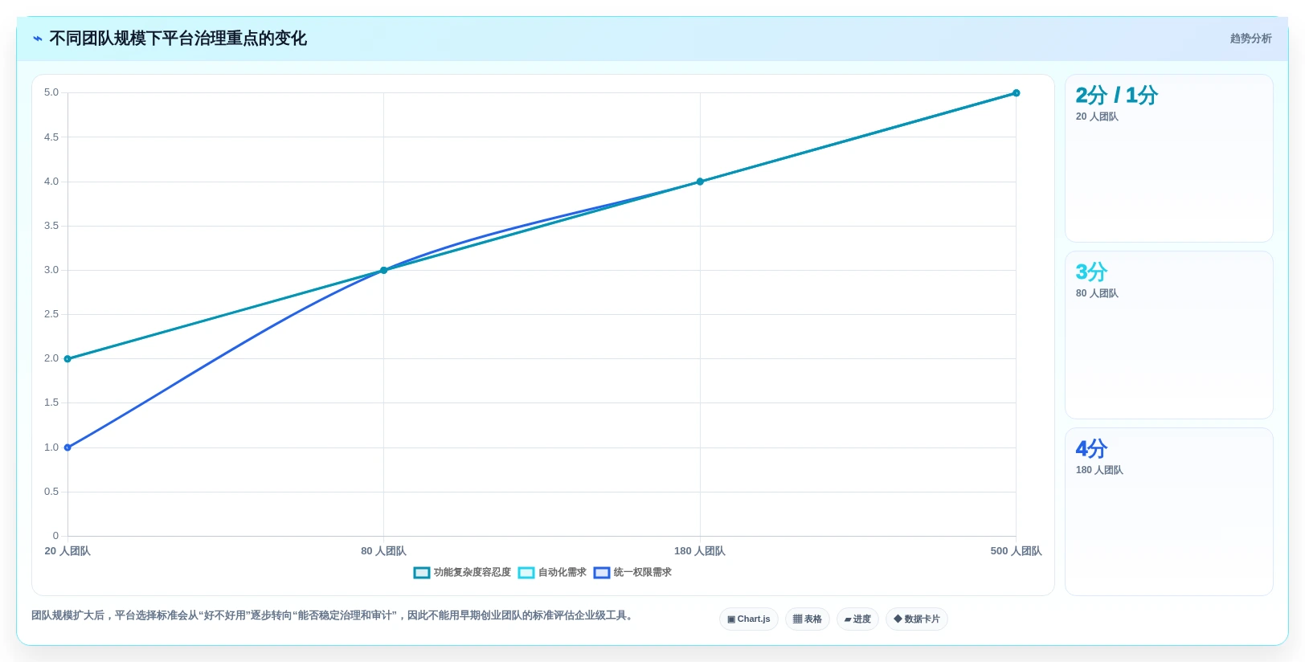This screenshot has height=662, width=1305.
Task: Select the 进度 tag chip
Action: 857,619
